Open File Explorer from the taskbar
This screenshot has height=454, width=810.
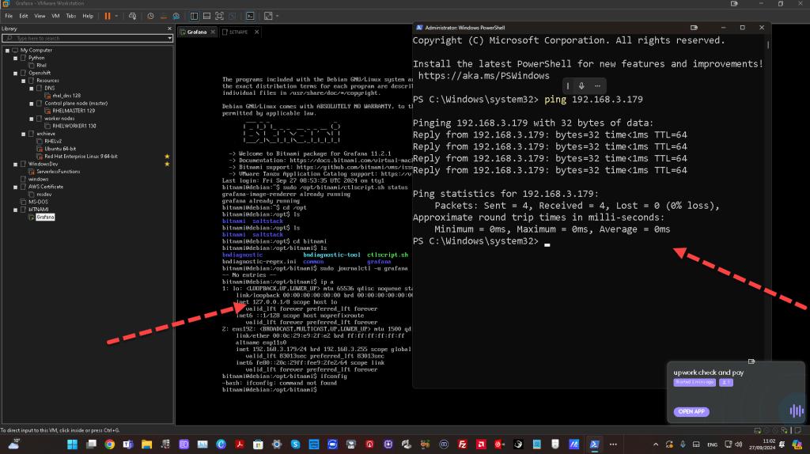click(146, 445)
